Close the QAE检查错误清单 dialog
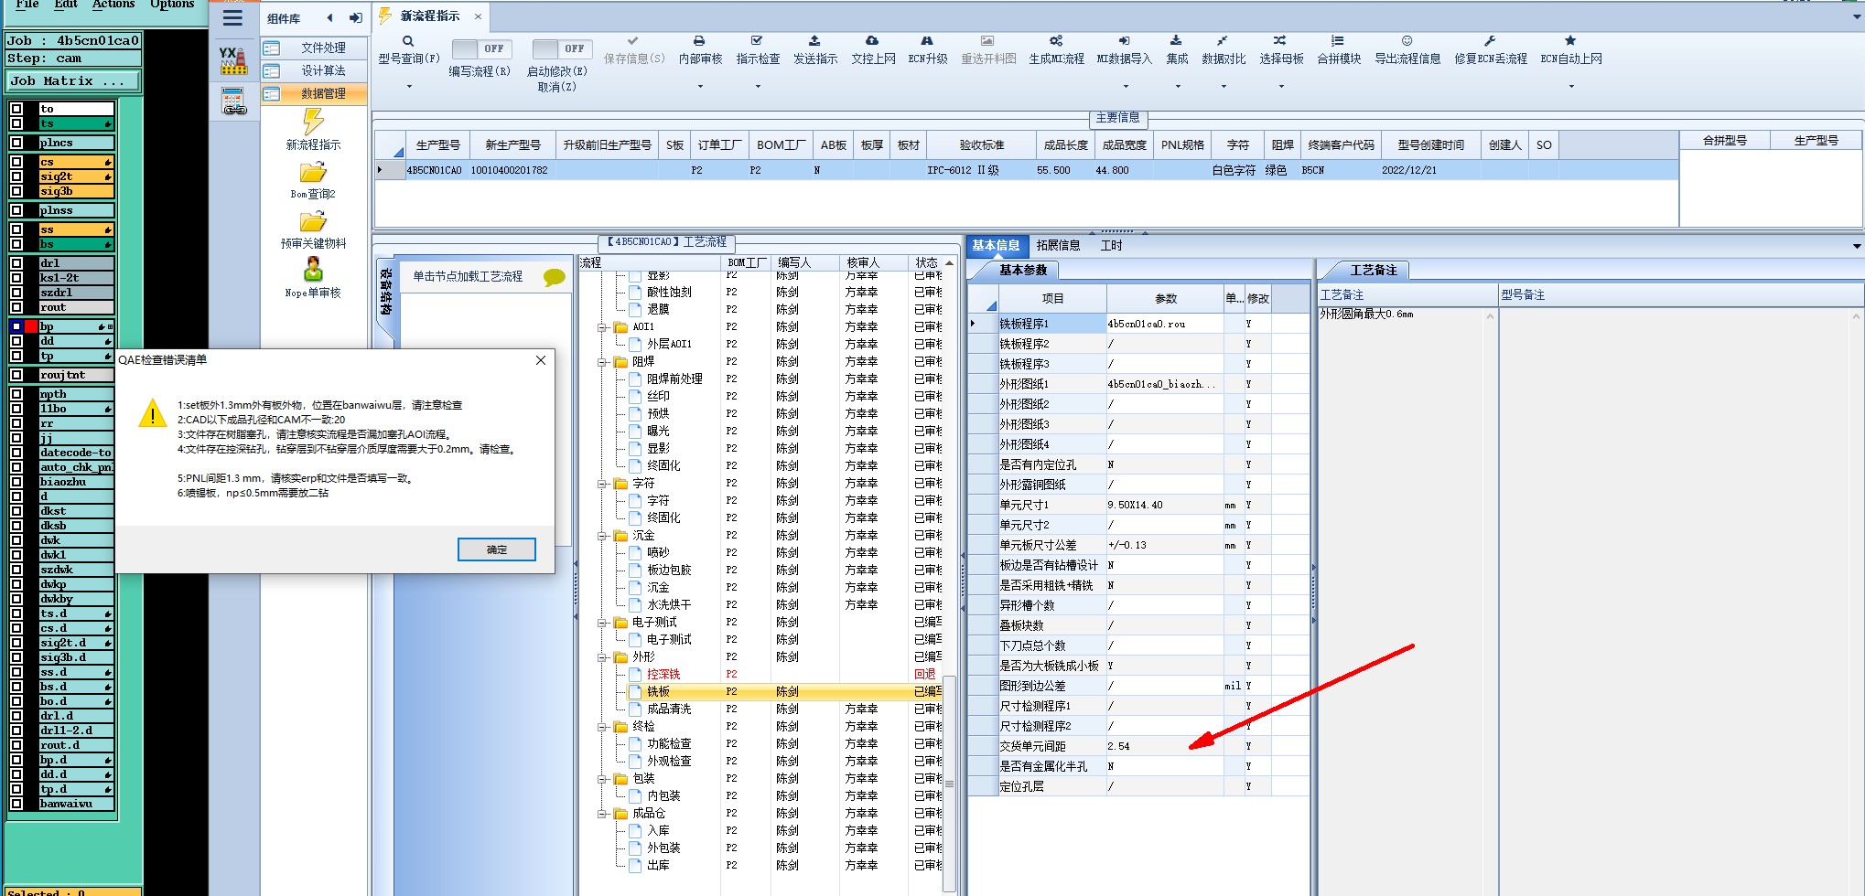This screenshot has height=896, width=1865. click(x=541, y=360)
